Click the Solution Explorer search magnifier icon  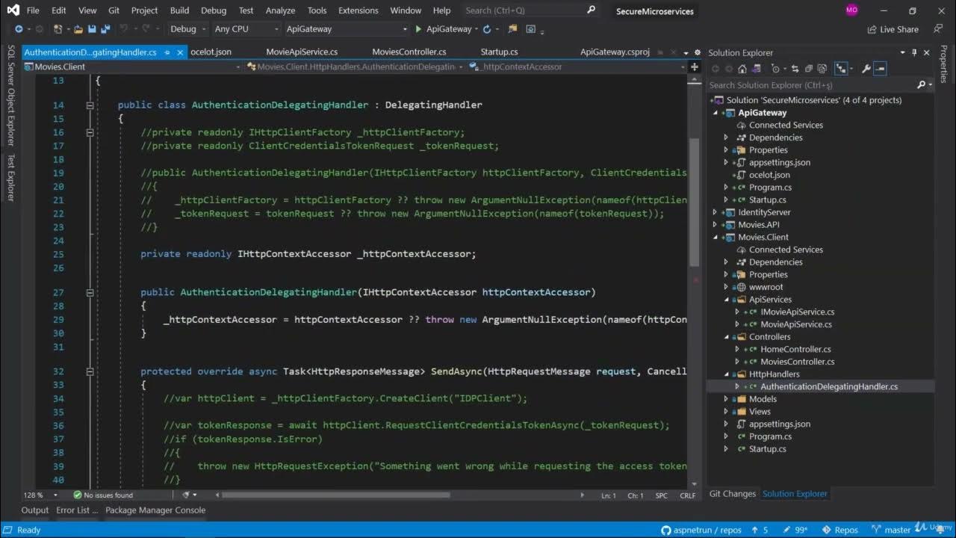click(921, 85)
